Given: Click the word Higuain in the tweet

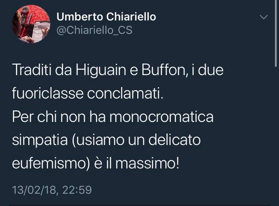Looking at the screenshot, I should [101, 70].
